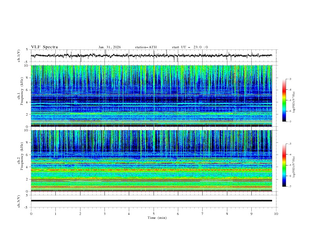Screen dimensions: 311x240
Task: Click the VLF Spectra title text
Action: tap(44, 47)
